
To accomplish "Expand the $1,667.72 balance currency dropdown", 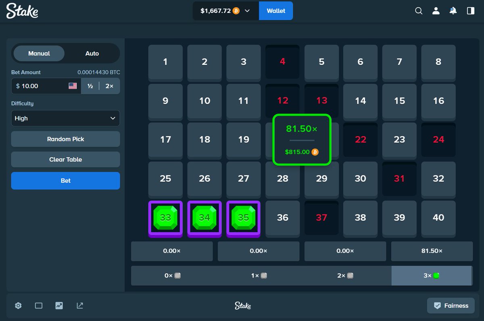I will point(225,11).
